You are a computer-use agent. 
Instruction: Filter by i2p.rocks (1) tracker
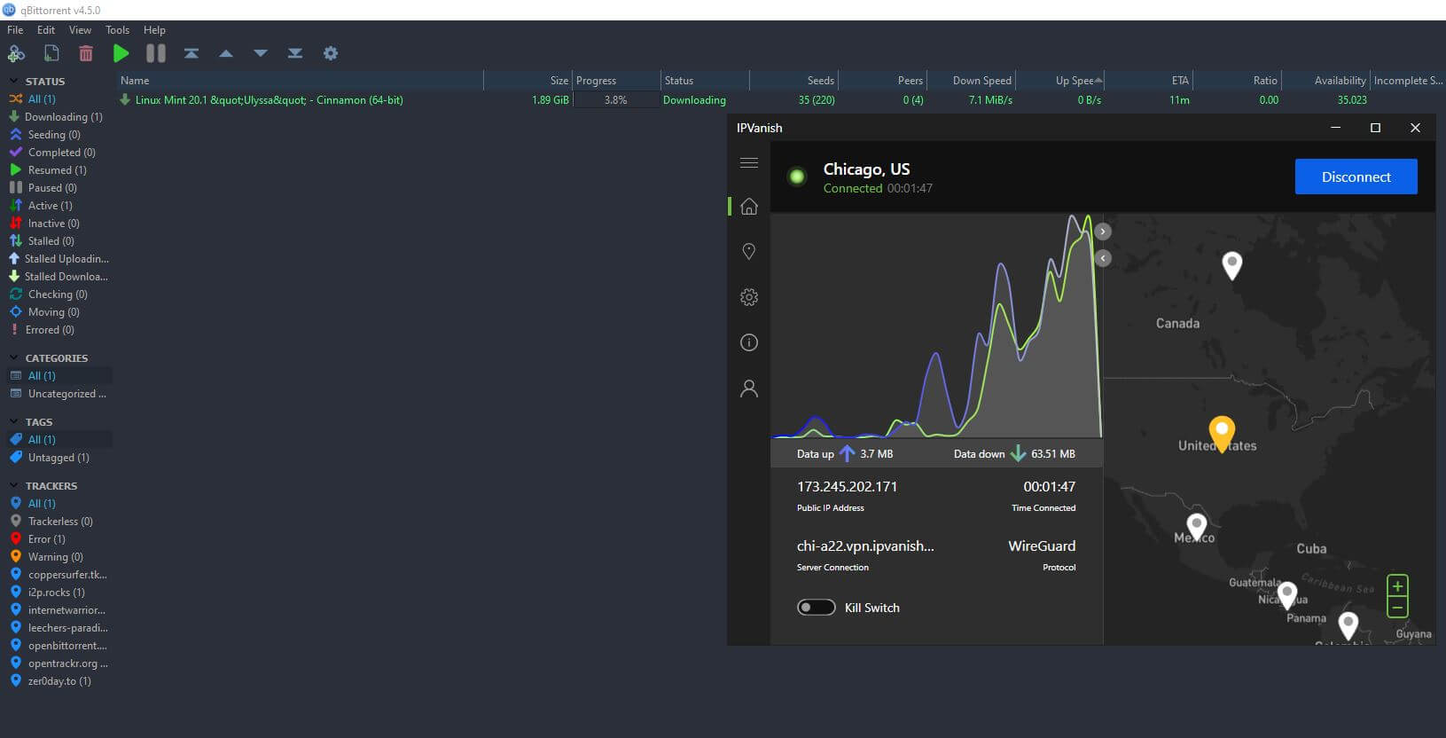(x=56, y=593)
